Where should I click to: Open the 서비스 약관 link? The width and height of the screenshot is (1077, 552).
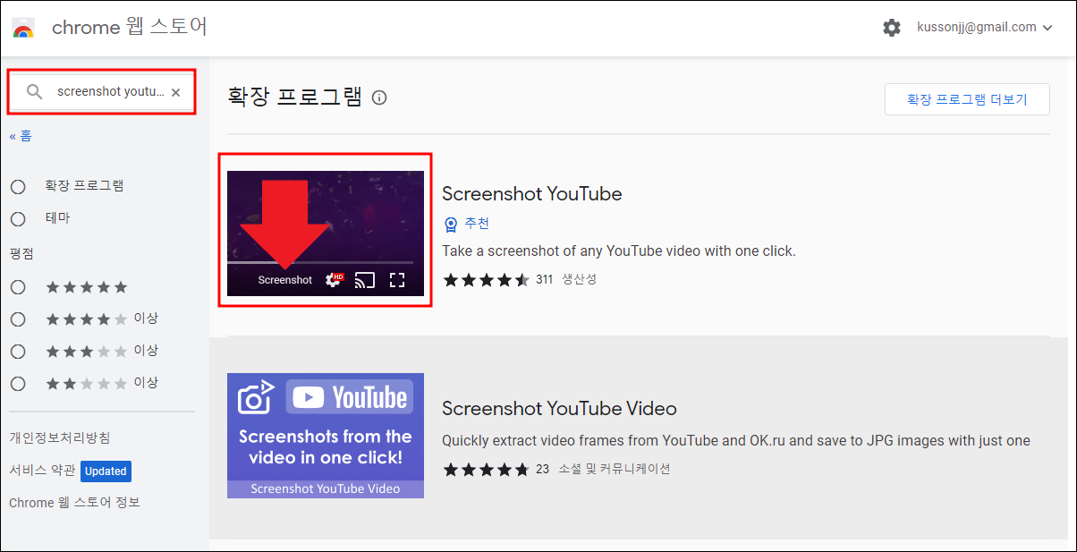pos(41,471)
